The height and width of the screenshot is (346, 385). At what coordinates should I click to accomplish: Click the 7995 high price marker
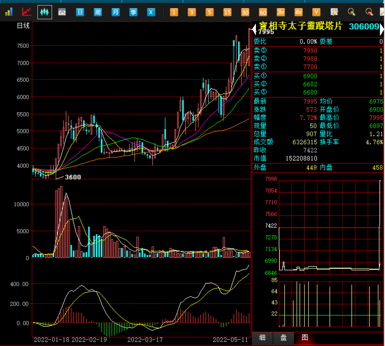click(x=266, y=32)
